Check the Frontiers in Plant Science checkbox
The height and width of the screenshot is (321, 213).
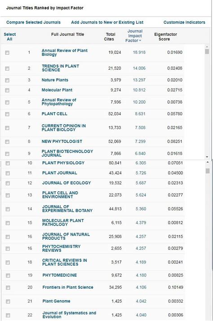(8, 287)
